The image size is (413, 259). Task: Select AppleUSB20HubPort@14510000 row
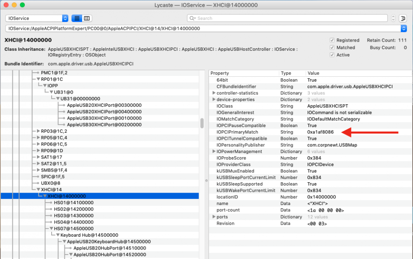click(x=100, y=248)
